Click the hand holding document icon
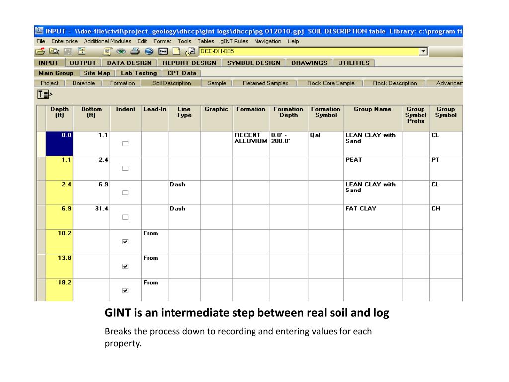This screenshot has width=509, height=382. [190, 51]
